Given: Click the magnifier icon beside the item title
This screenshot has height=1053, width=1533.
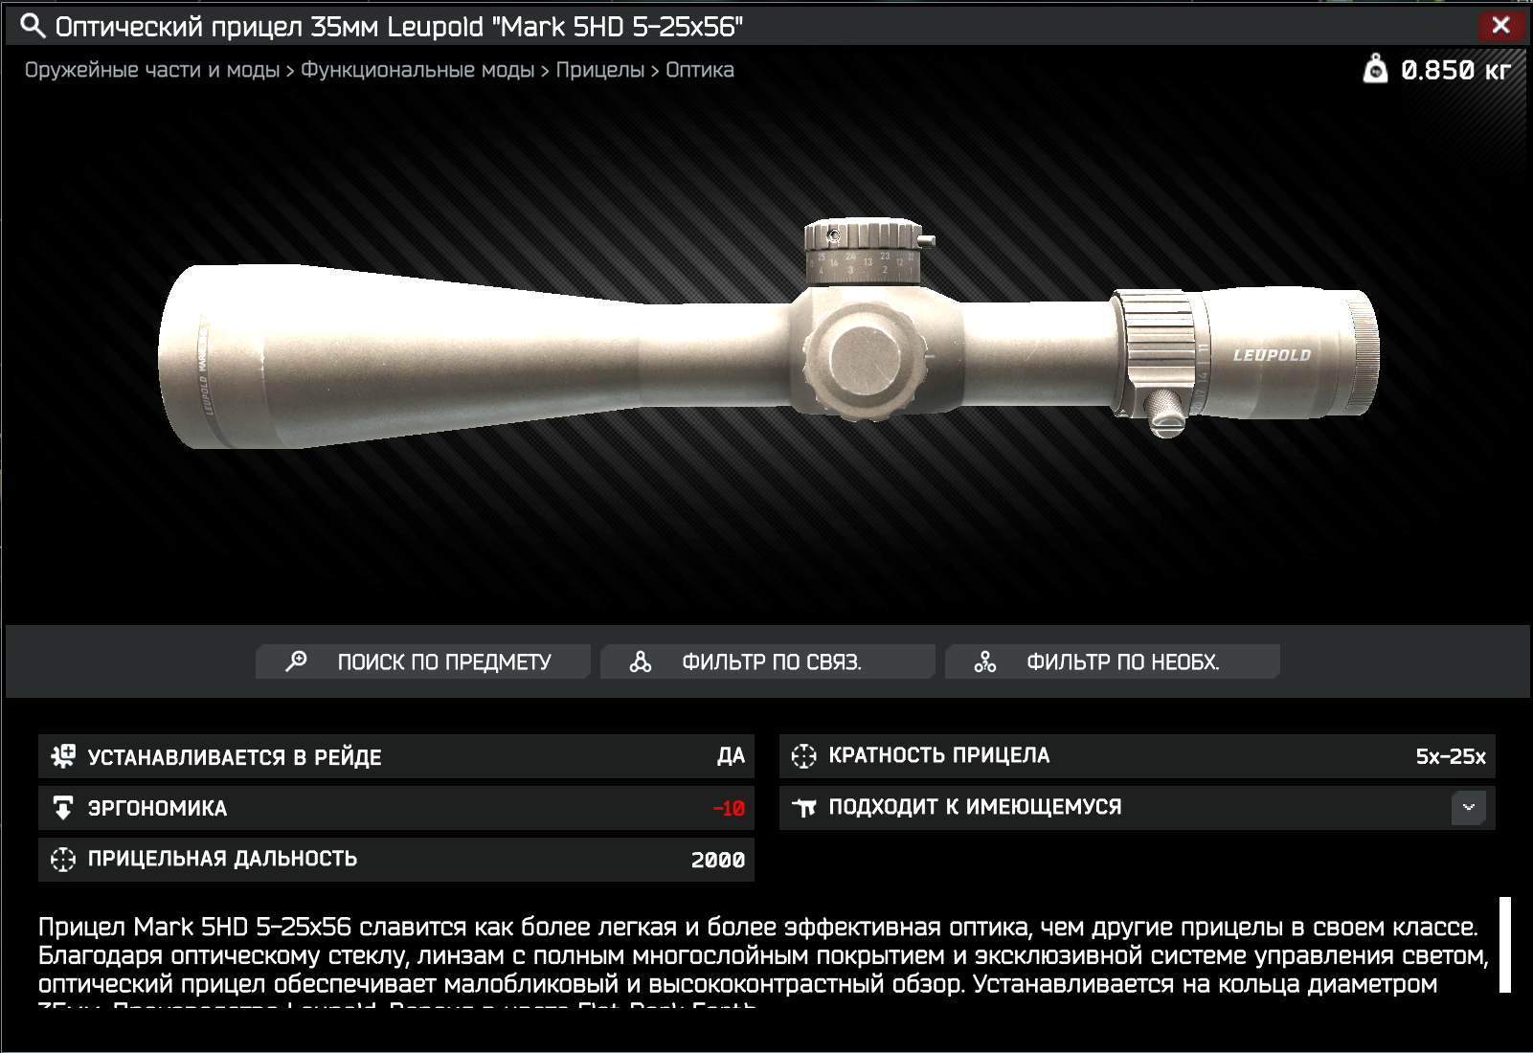Looking at the screenshot, I should pyautogui.click(x=33, y=26).
